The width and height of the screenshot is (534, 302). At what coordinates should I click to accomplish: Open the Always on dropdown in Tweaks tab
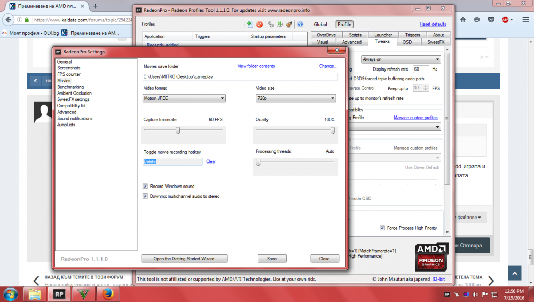click(401, 59)
